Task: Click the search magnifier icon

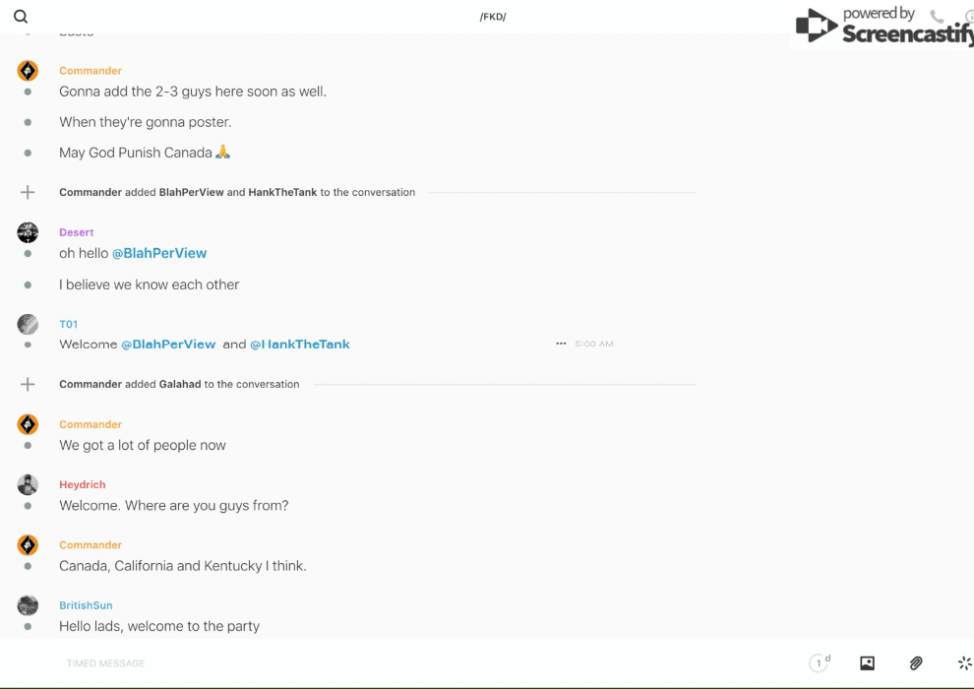Action: [x=21, y=17]
